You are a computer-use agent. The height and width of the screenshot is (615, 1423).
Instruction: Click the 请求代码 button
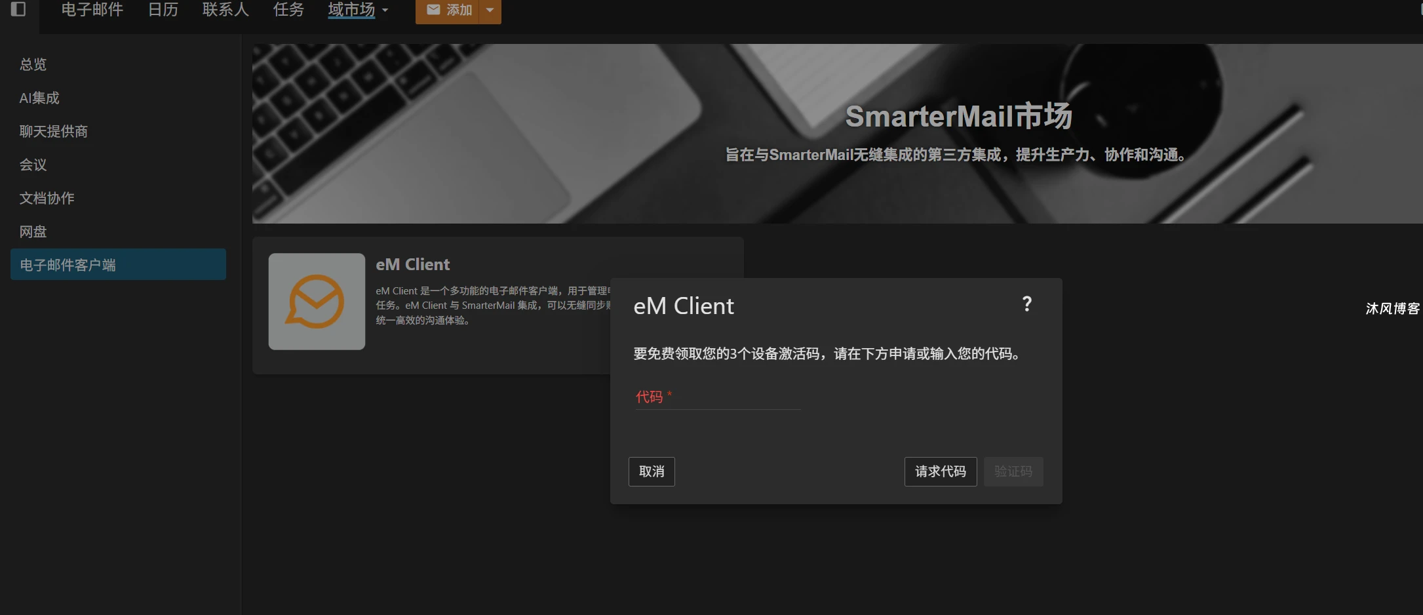tap(941, 471)
